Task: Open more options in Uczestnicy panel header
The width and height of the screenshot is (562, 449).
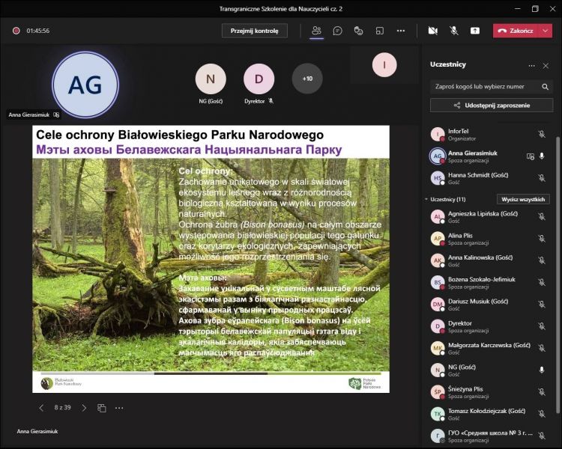Action: click(532, 66)
